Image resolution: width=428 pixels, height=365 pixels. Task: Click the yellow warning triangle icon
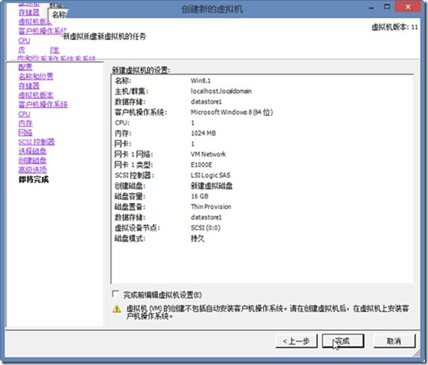pos(117,309)
